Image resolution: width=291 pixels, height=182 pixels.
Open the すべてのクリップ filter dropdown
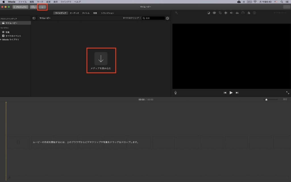pos(132,18)
